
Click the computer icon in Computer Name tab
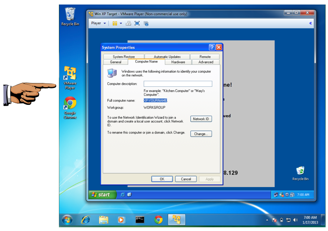point(112,73)
